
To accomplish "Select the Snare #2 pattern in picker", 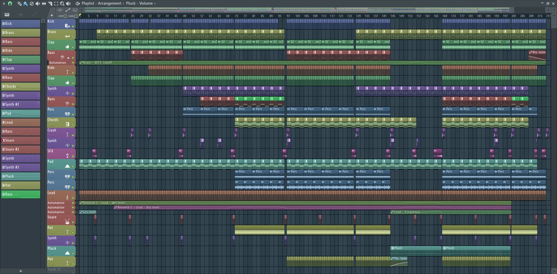I will pos(21,149).
